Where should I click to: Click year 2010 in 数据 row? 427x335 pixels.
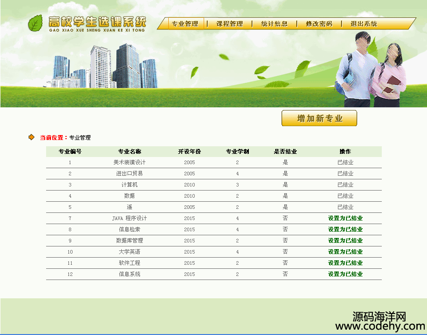tap(189, 196)
